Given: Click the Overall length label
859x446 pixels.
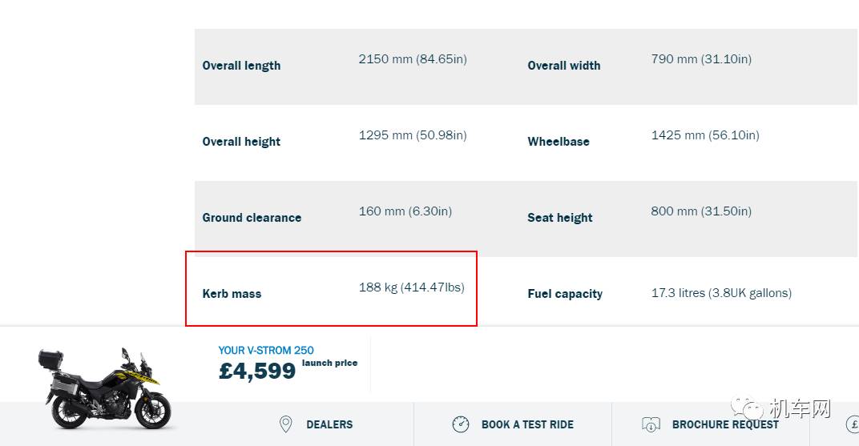Looking at the screenshot, I should [x=241, y=66].
